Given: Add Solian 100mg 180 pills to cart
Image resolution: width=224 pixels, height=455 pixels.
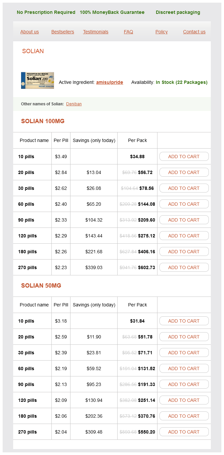Looking at the screenshot, I should tap(184, 252).
